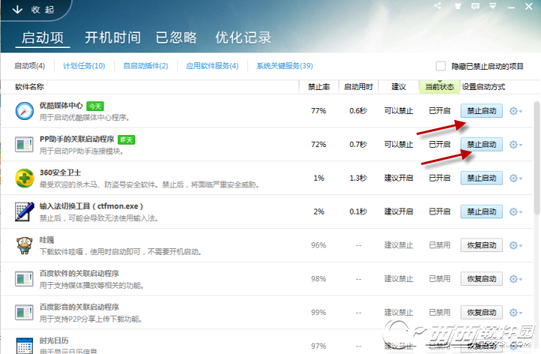The width and height of the screenshot is (541, 354).
Task: Click the 收起 collapse arrow icon
Action: (17, 10)
